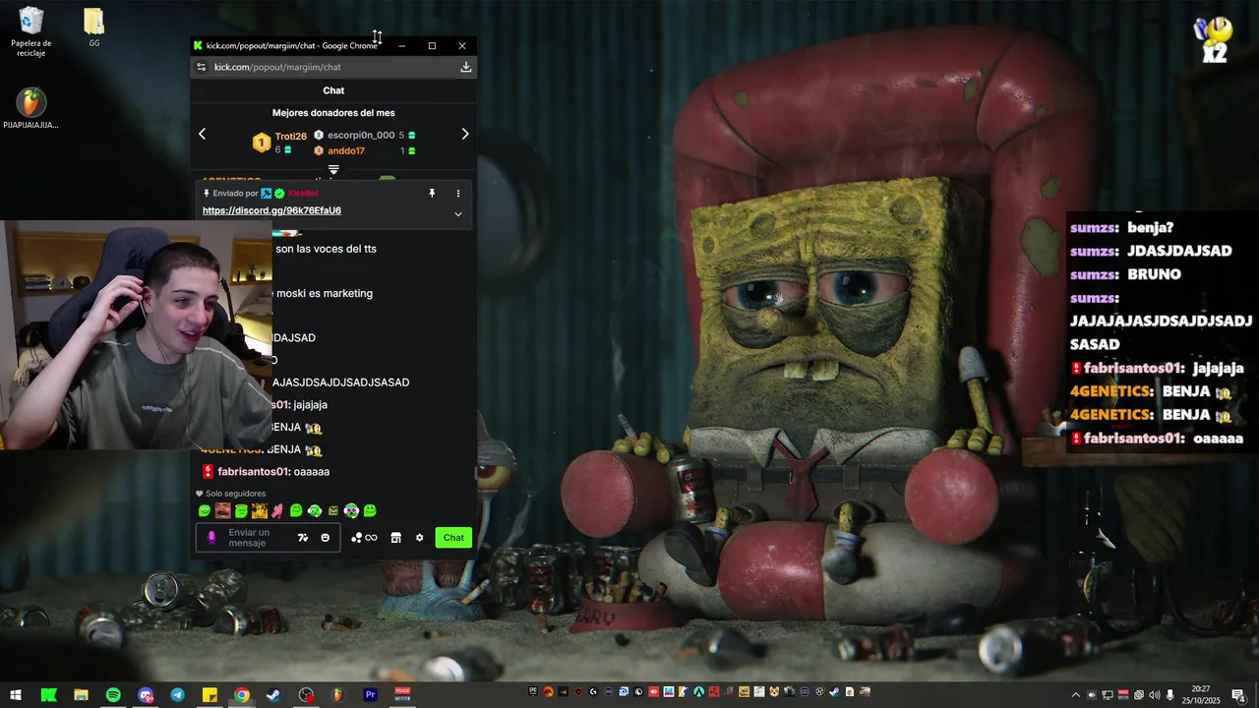Viewport: 1259px width, 708px height.
Task: Open Discord from the taskbar
Action: 146,695
